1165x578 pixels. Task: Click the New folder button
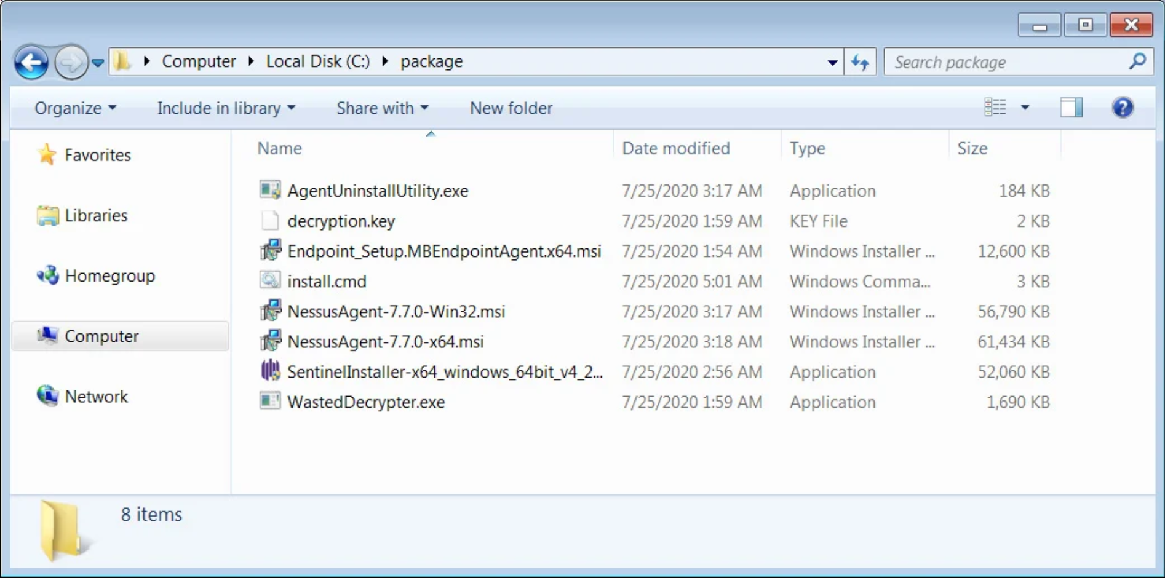(511, 108)
